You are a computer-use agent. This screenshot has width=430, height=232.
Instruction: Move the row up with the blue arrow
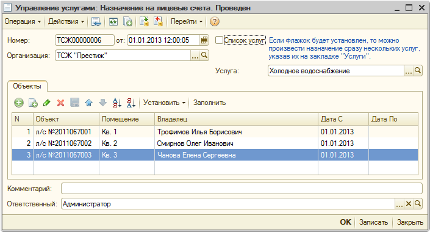pyautogui.click(x=88, y=103)
